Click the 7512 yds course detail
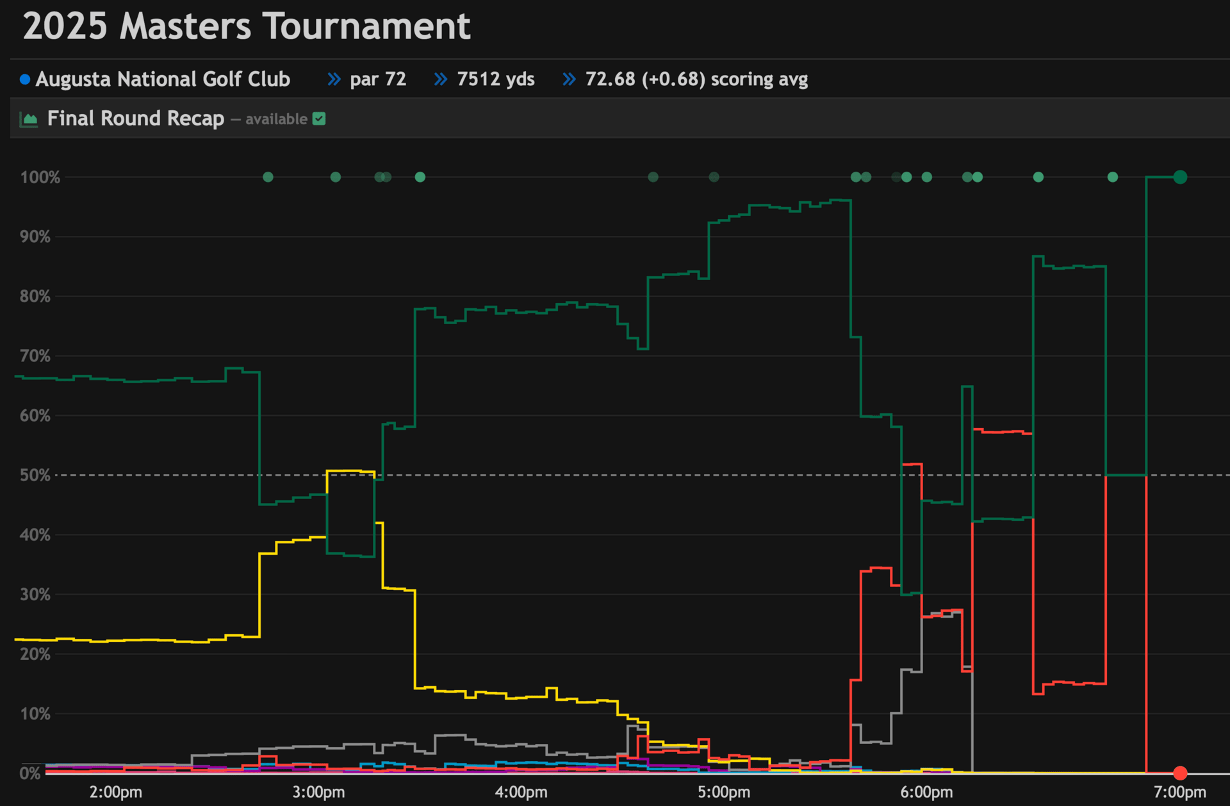The image size is (1230, 806). (495, 79)
